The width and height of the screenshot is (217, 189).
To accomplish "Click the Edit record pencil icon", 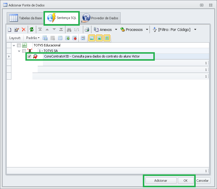I will [17, 29].
